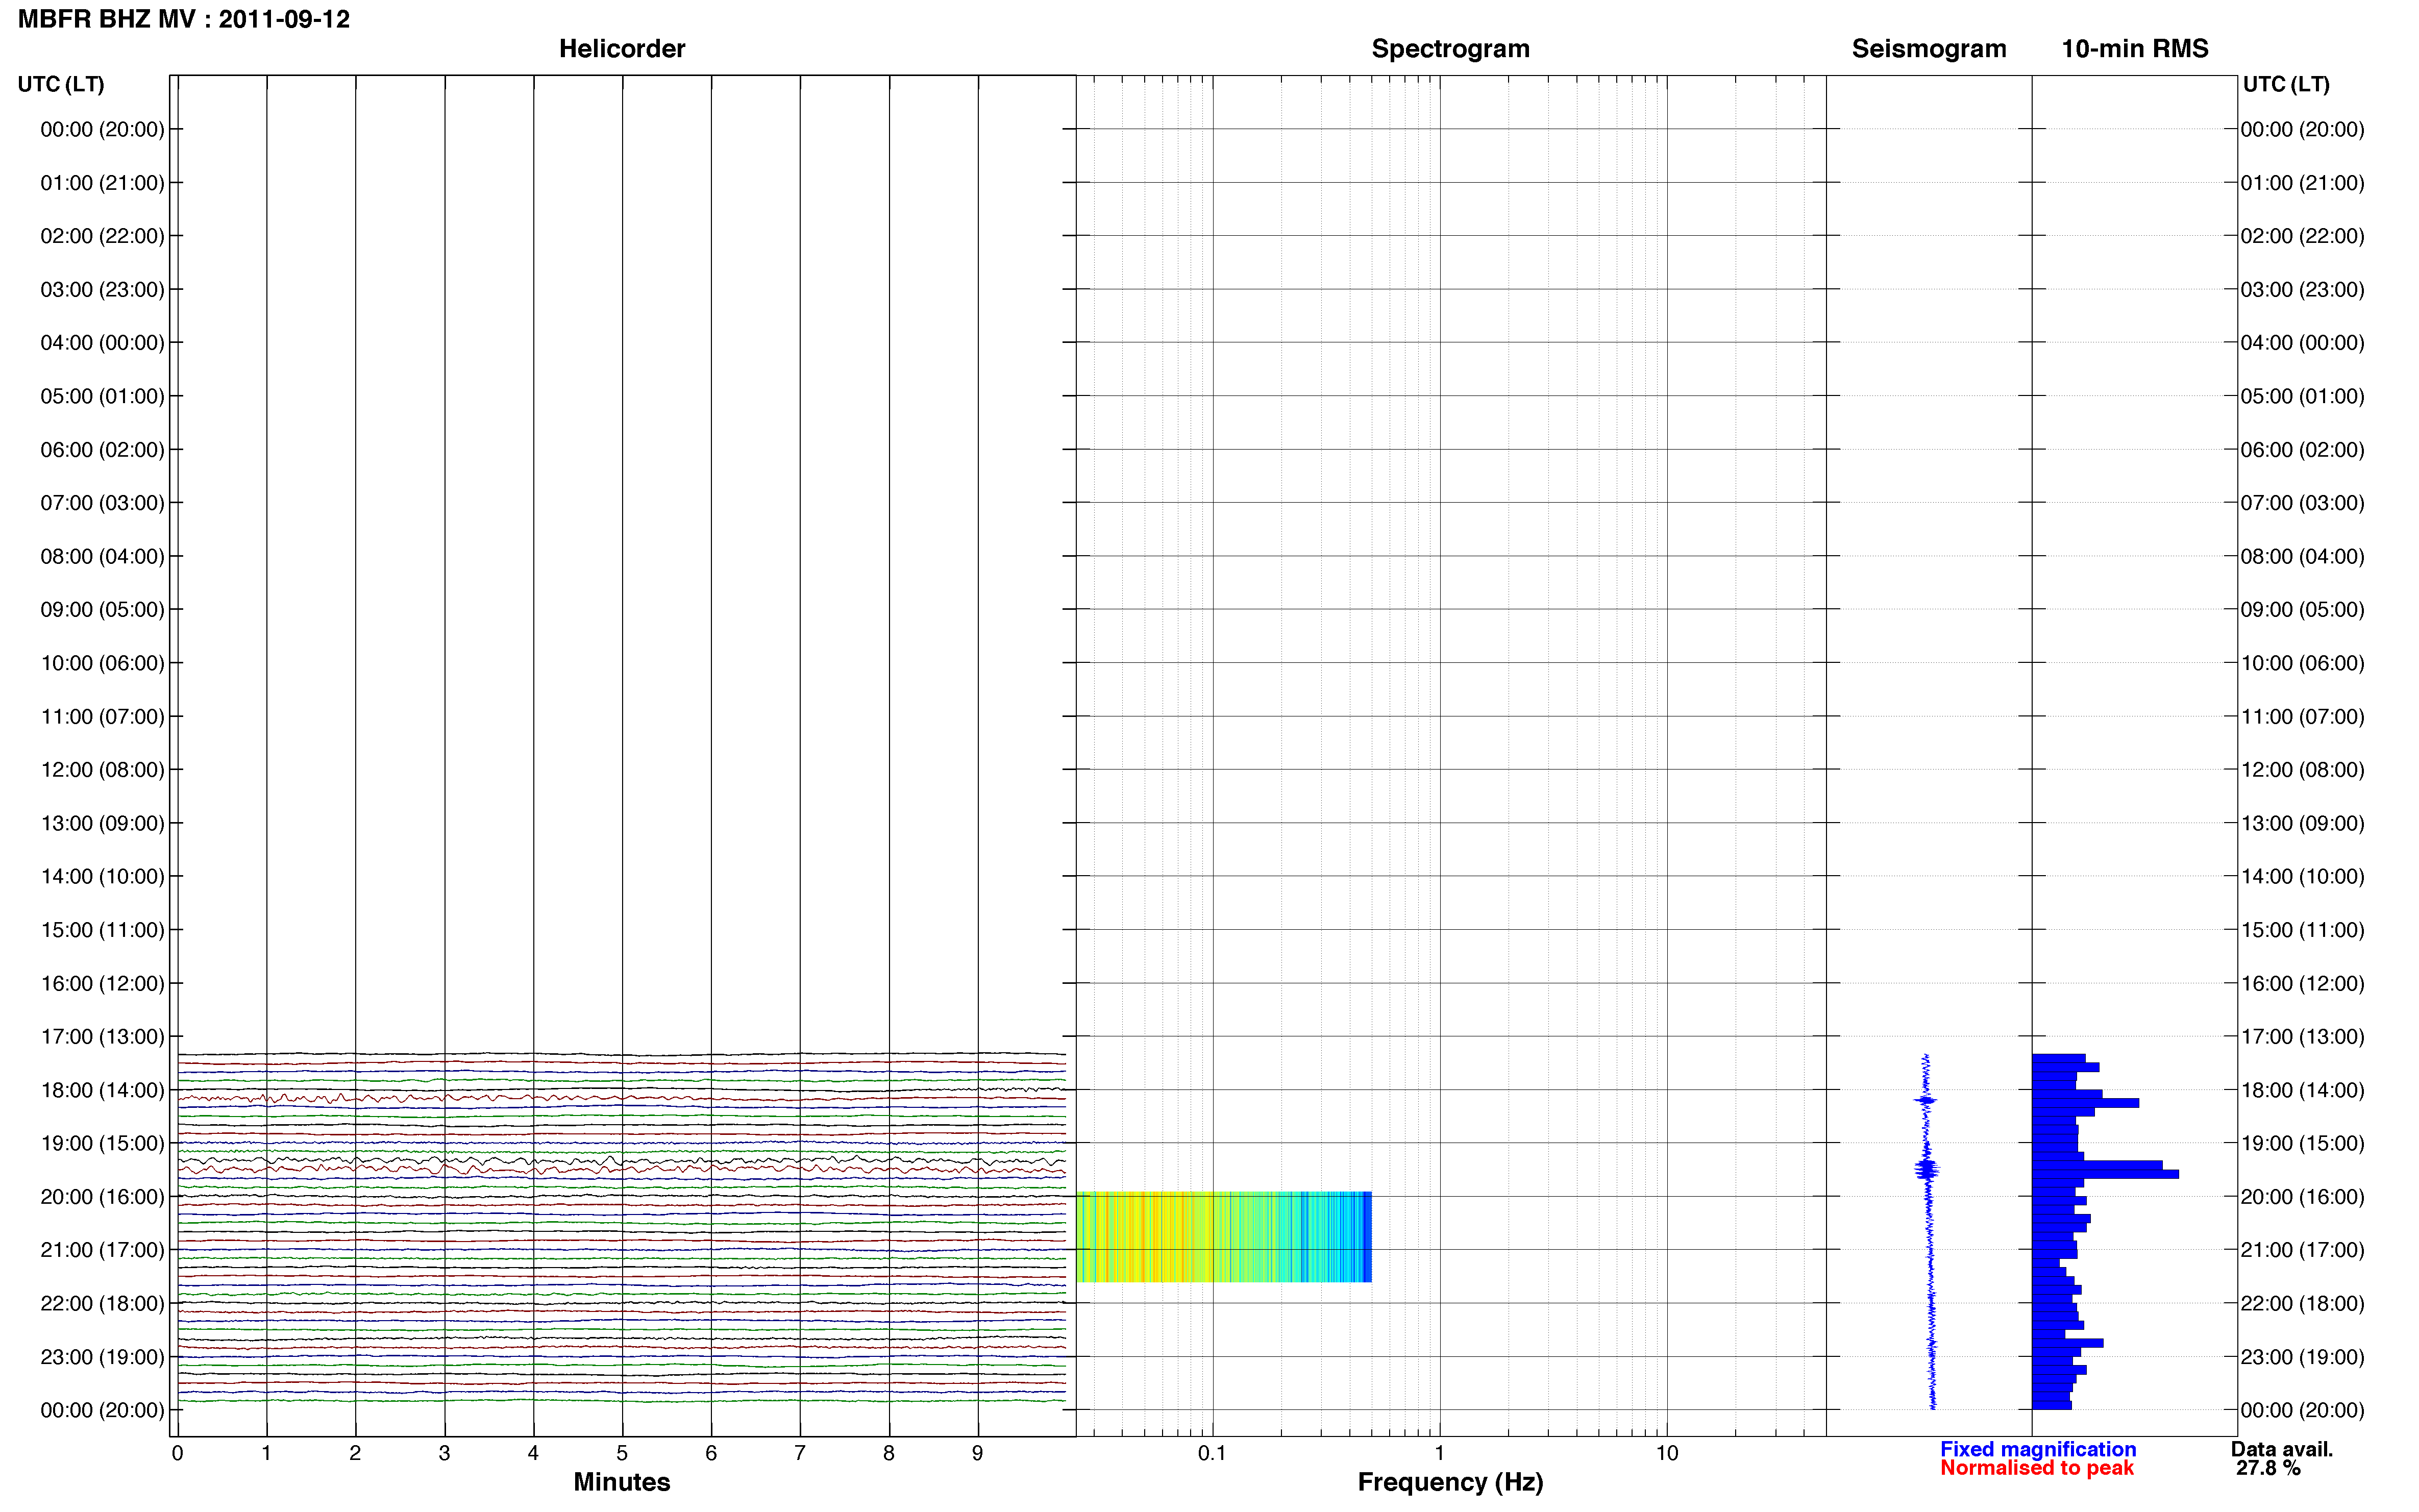Viewport: 2419px width, 1512px height.
Task: Select left time label '20:00 (16:00)'
Action: (102, 1197)
